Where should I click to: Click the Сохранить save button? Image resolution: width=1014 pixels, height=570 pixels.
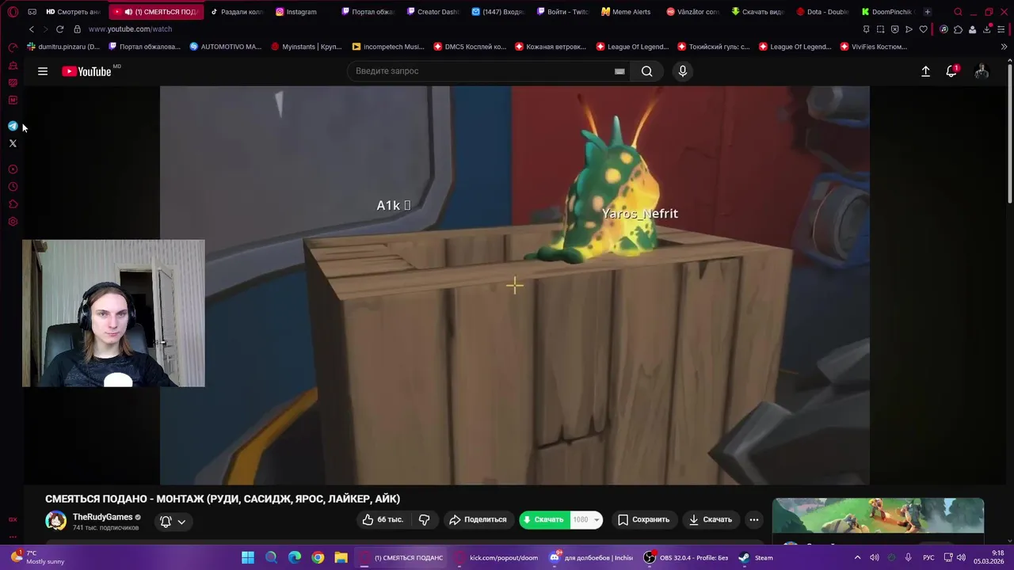point(643,519)
